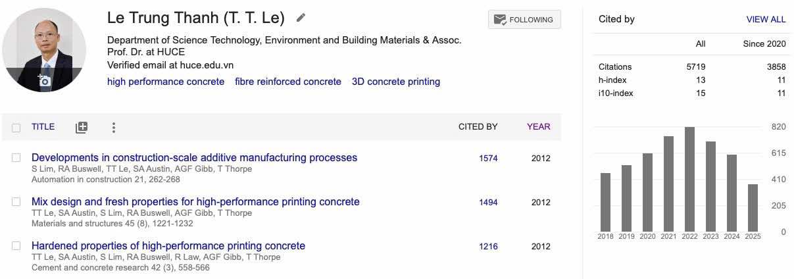794x279 pixels.
Task: Sort articles by YEAR column header
Action: pos(539,127)
